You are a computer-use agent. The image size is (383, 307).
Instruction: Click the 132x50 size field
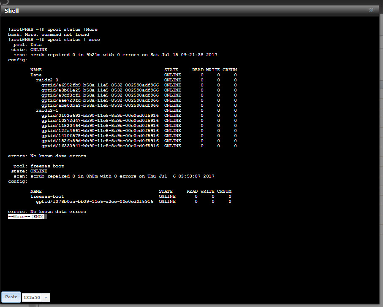pyautogui.click(x=32, y=297)
